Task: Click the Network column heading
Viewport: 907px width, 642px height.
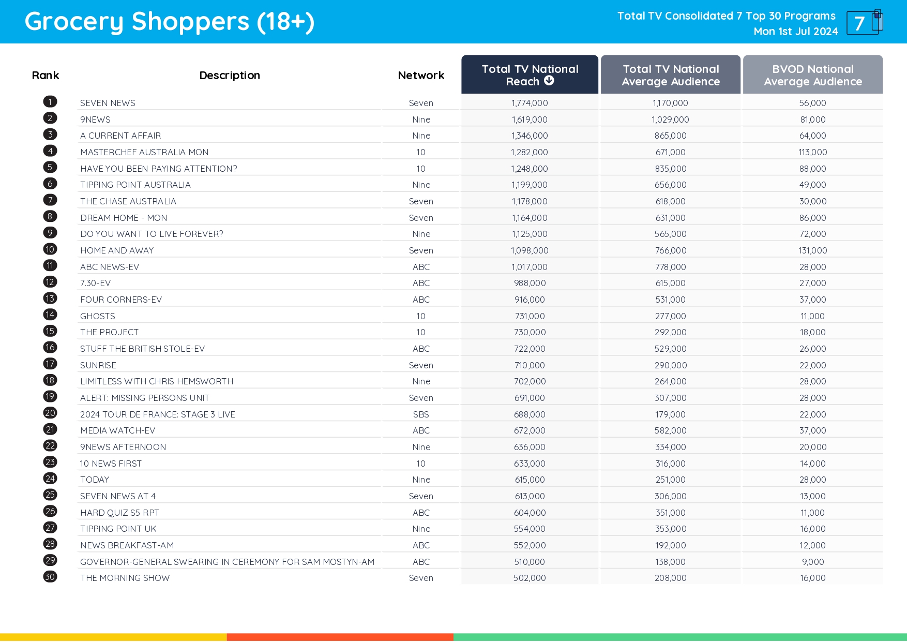Action: (421, 76)
